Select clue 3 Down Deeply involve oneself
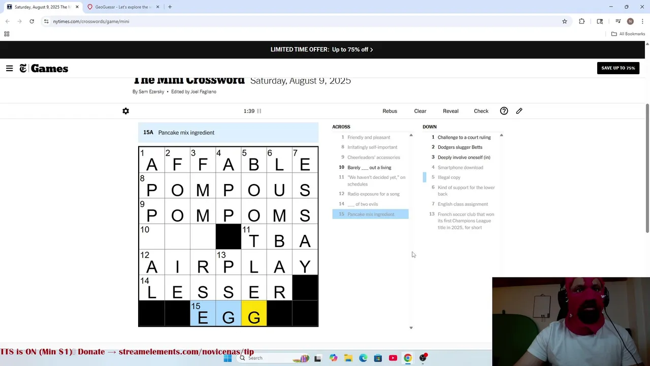 point(461,157)
